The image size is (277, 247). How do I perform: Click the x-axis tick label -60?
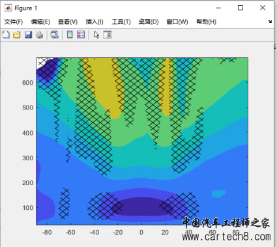[x=70, y=233]
